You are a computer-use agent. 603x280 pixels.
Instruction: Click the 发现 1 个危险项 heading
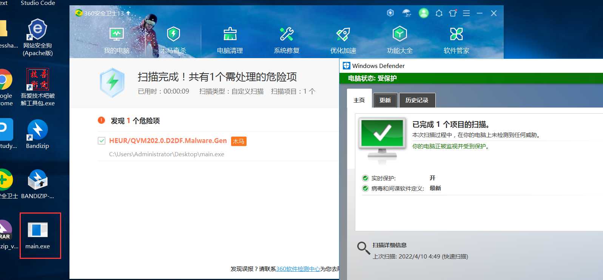(135, 121)
